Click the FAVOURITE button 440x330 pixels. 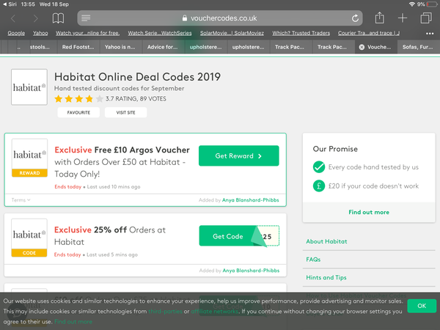[x=78, y=112]
